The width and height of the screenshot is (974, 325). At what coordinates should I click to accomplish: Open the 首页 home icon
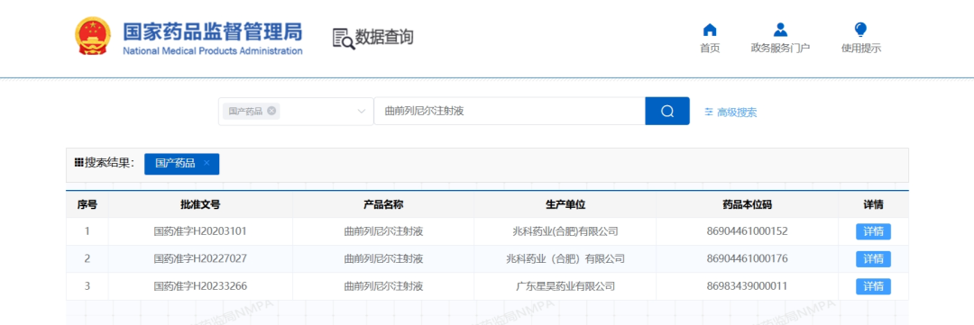point(710,30)
